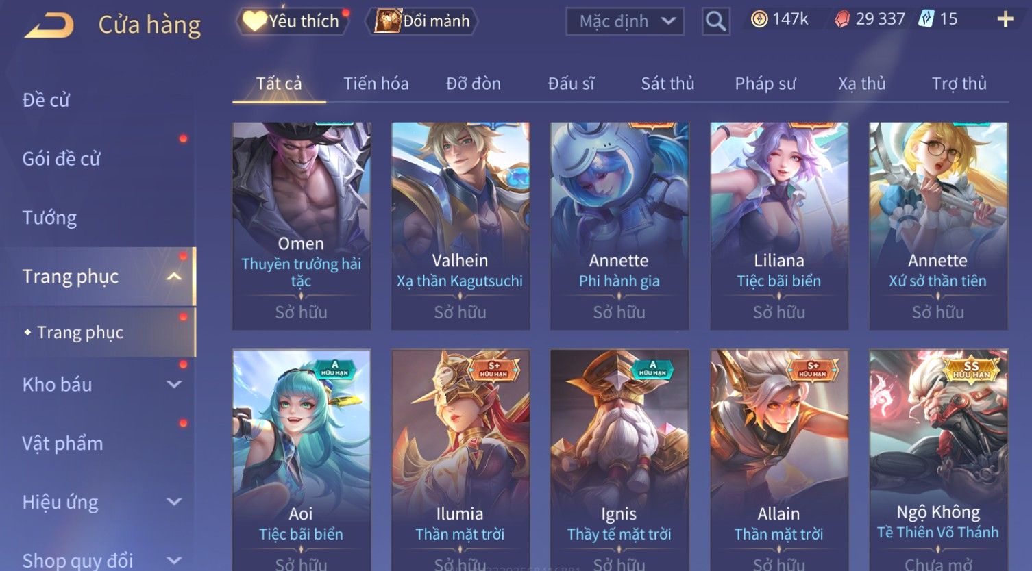Open Đổi mảnh chest icon
The width and height of the screenshot is (1032, 571).
(387, 21)
